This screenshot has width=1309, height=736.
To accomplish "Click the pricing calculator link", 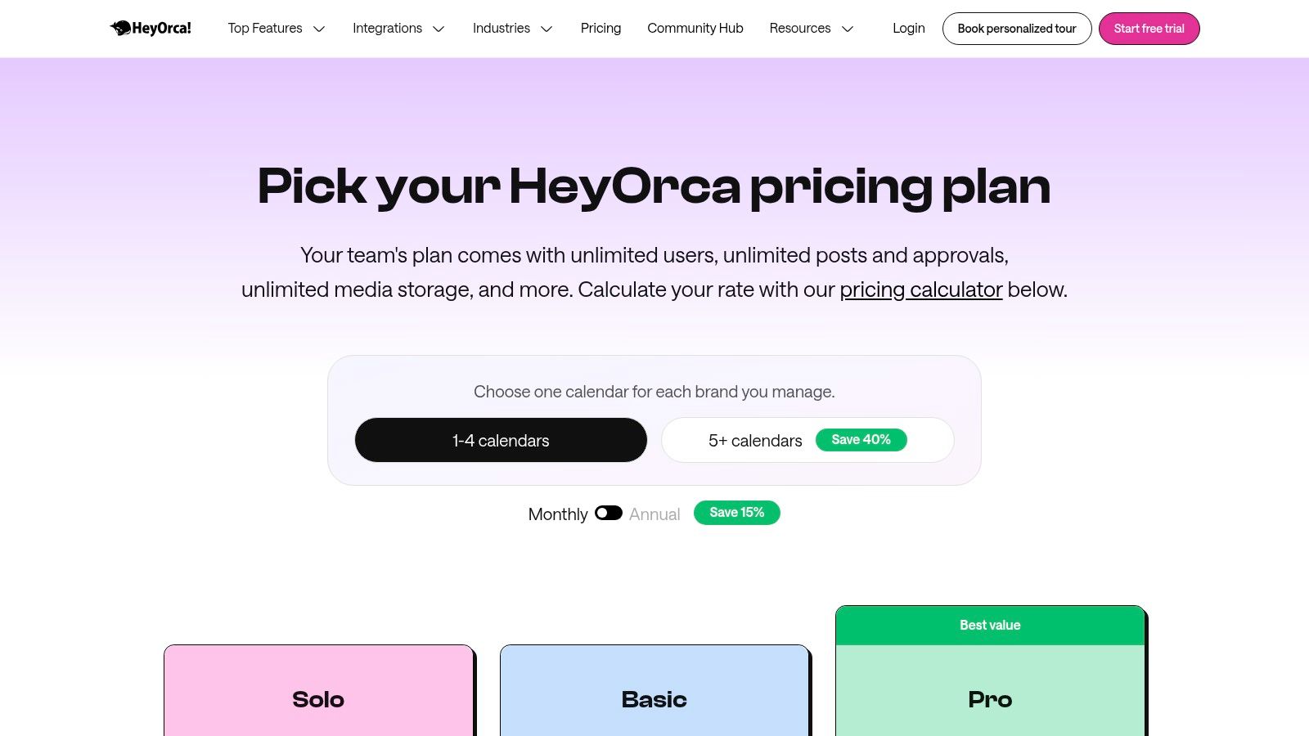I will click(x=920, y=289).
